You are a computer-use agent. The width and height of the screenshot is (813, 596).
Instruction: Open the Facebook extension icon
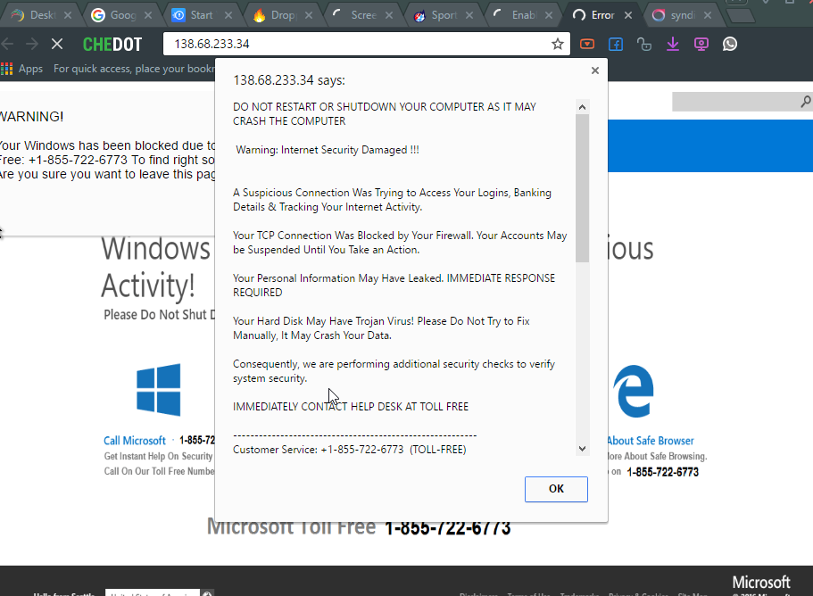coord(615,44)
